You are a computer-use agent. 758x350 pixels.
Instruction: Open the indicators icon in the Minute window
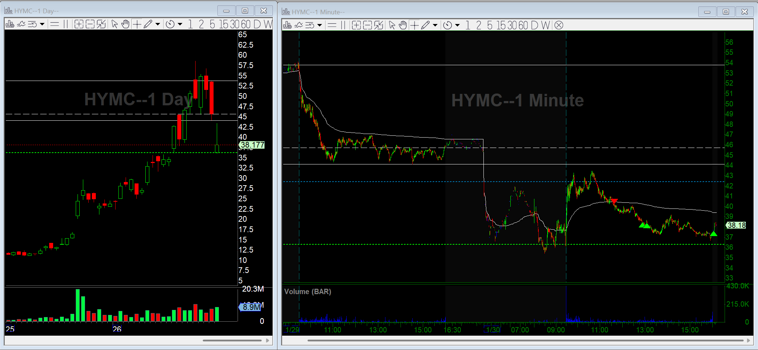click(x=299, y=25)
